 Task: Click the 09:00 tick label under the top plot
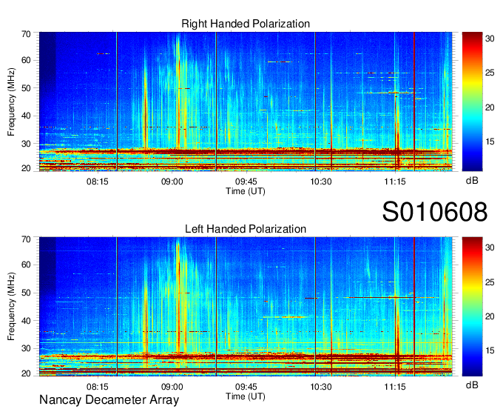click(172, 182)
